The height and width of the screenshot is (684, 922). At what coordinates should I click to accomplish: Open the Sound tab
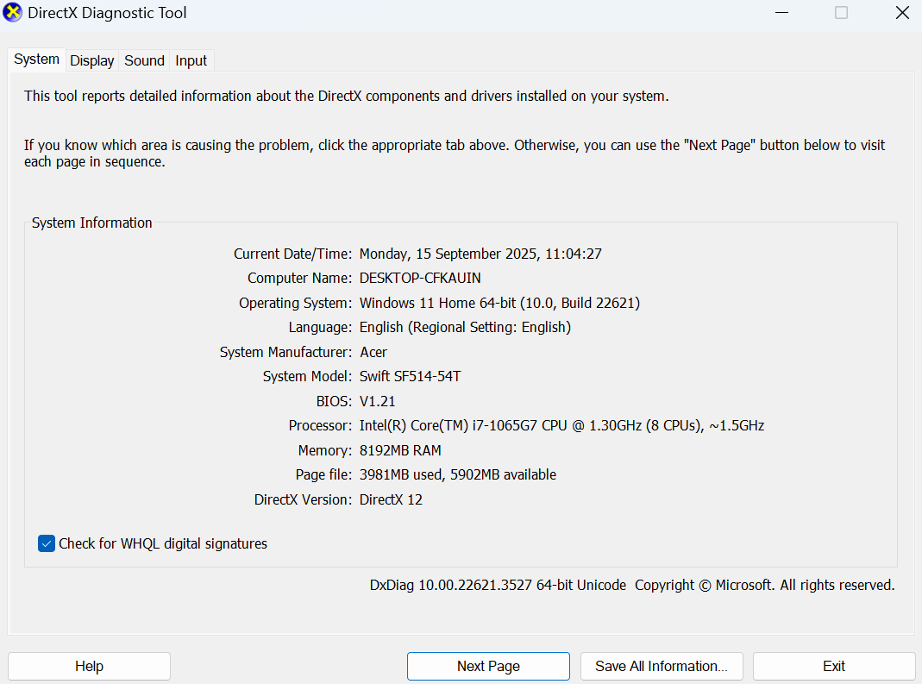[x=144, y=60]
